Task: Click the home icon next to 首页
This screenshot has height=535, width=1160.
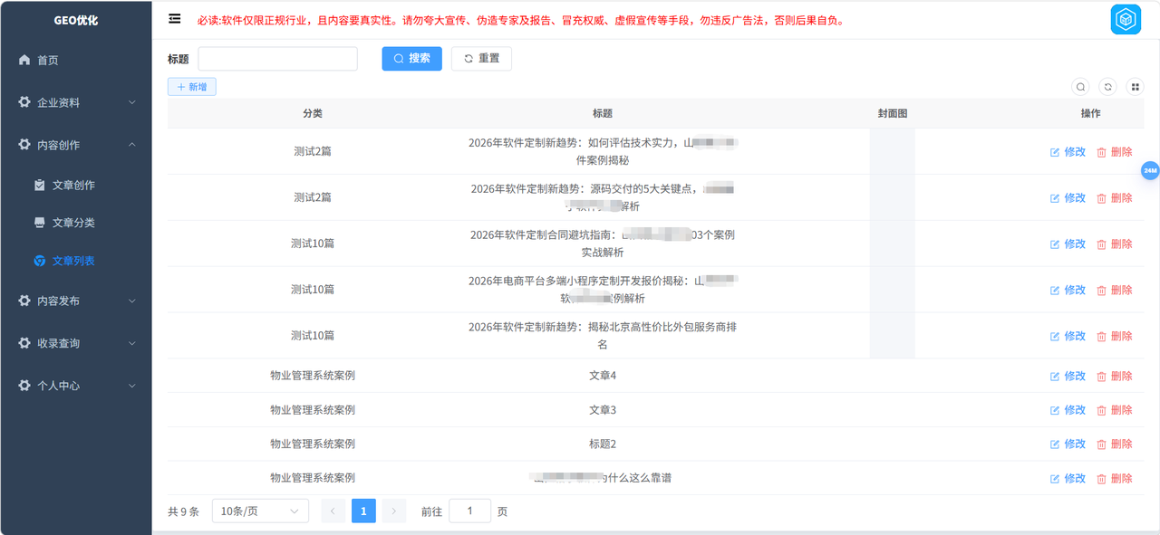Action: 24,60
